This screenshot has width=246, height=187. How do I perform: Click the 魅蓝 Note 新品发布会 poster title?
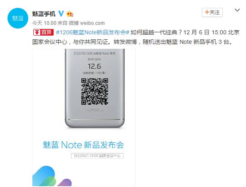tap(84, 145)
